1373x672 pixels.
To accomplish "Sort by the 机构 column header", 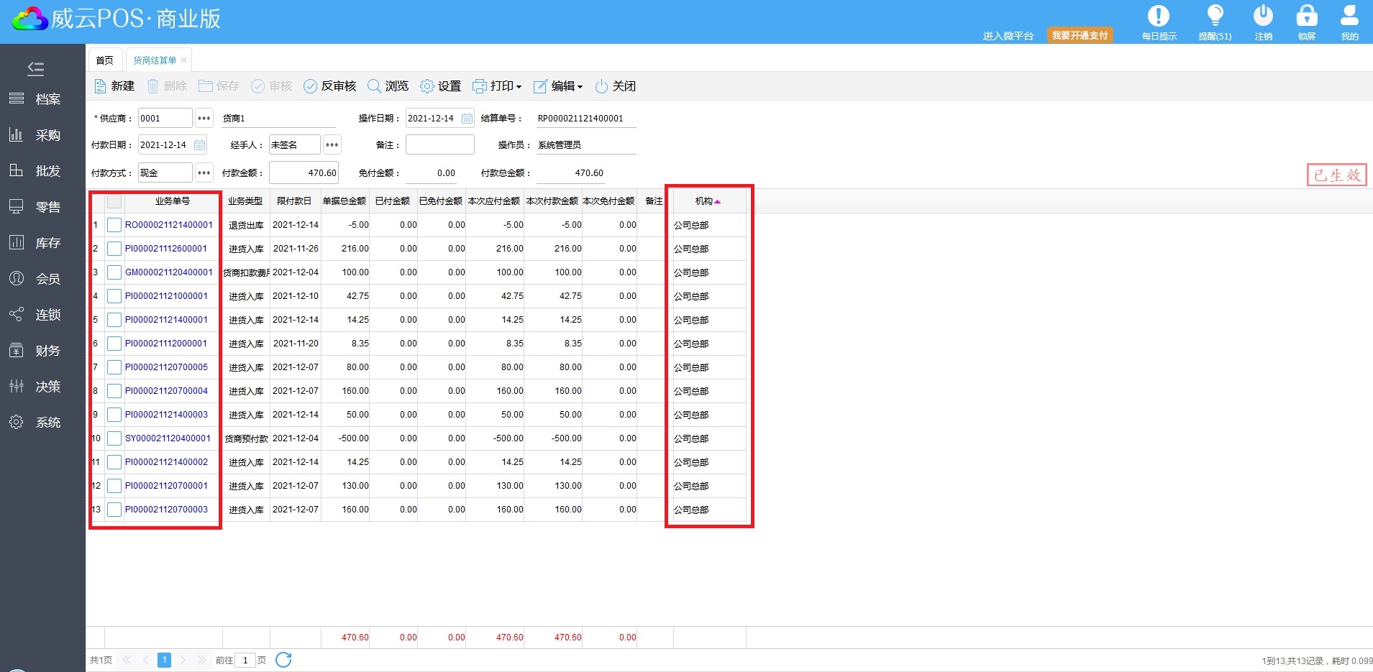I will [705, 201].
